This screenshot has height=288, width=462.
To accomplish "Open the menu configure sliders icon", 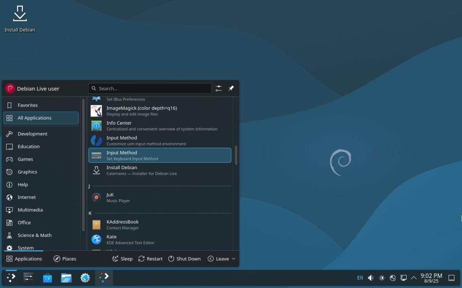I will 219,88.
